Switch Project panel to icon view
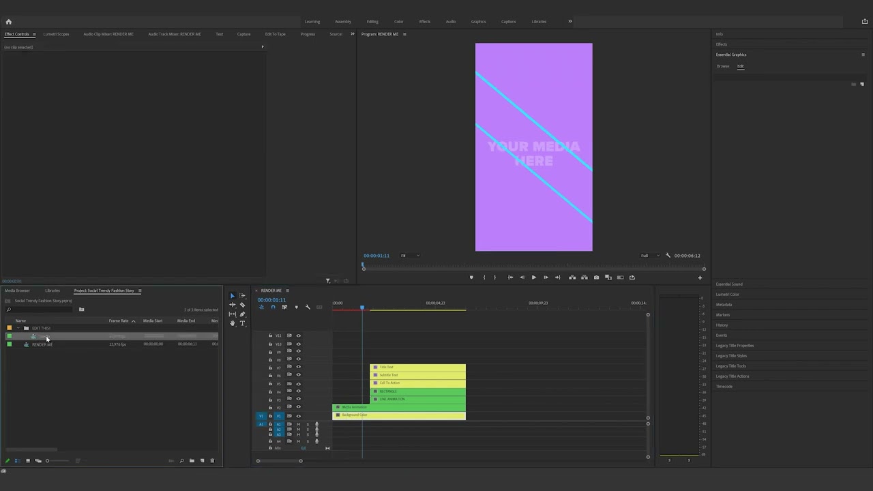Image resolution: width=873 pixels, height=491 pixels. click(x=28, y=461)
